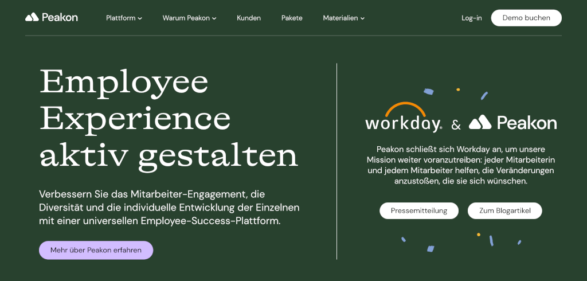This screenshot has height=281, width=587.
Task: Expand the Warum Peakon menu
Action: tap(189, 18)
